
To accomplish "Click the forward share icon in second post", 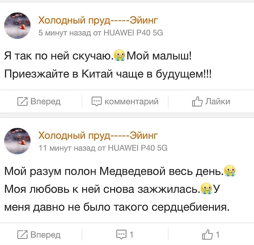I will 23,235.
